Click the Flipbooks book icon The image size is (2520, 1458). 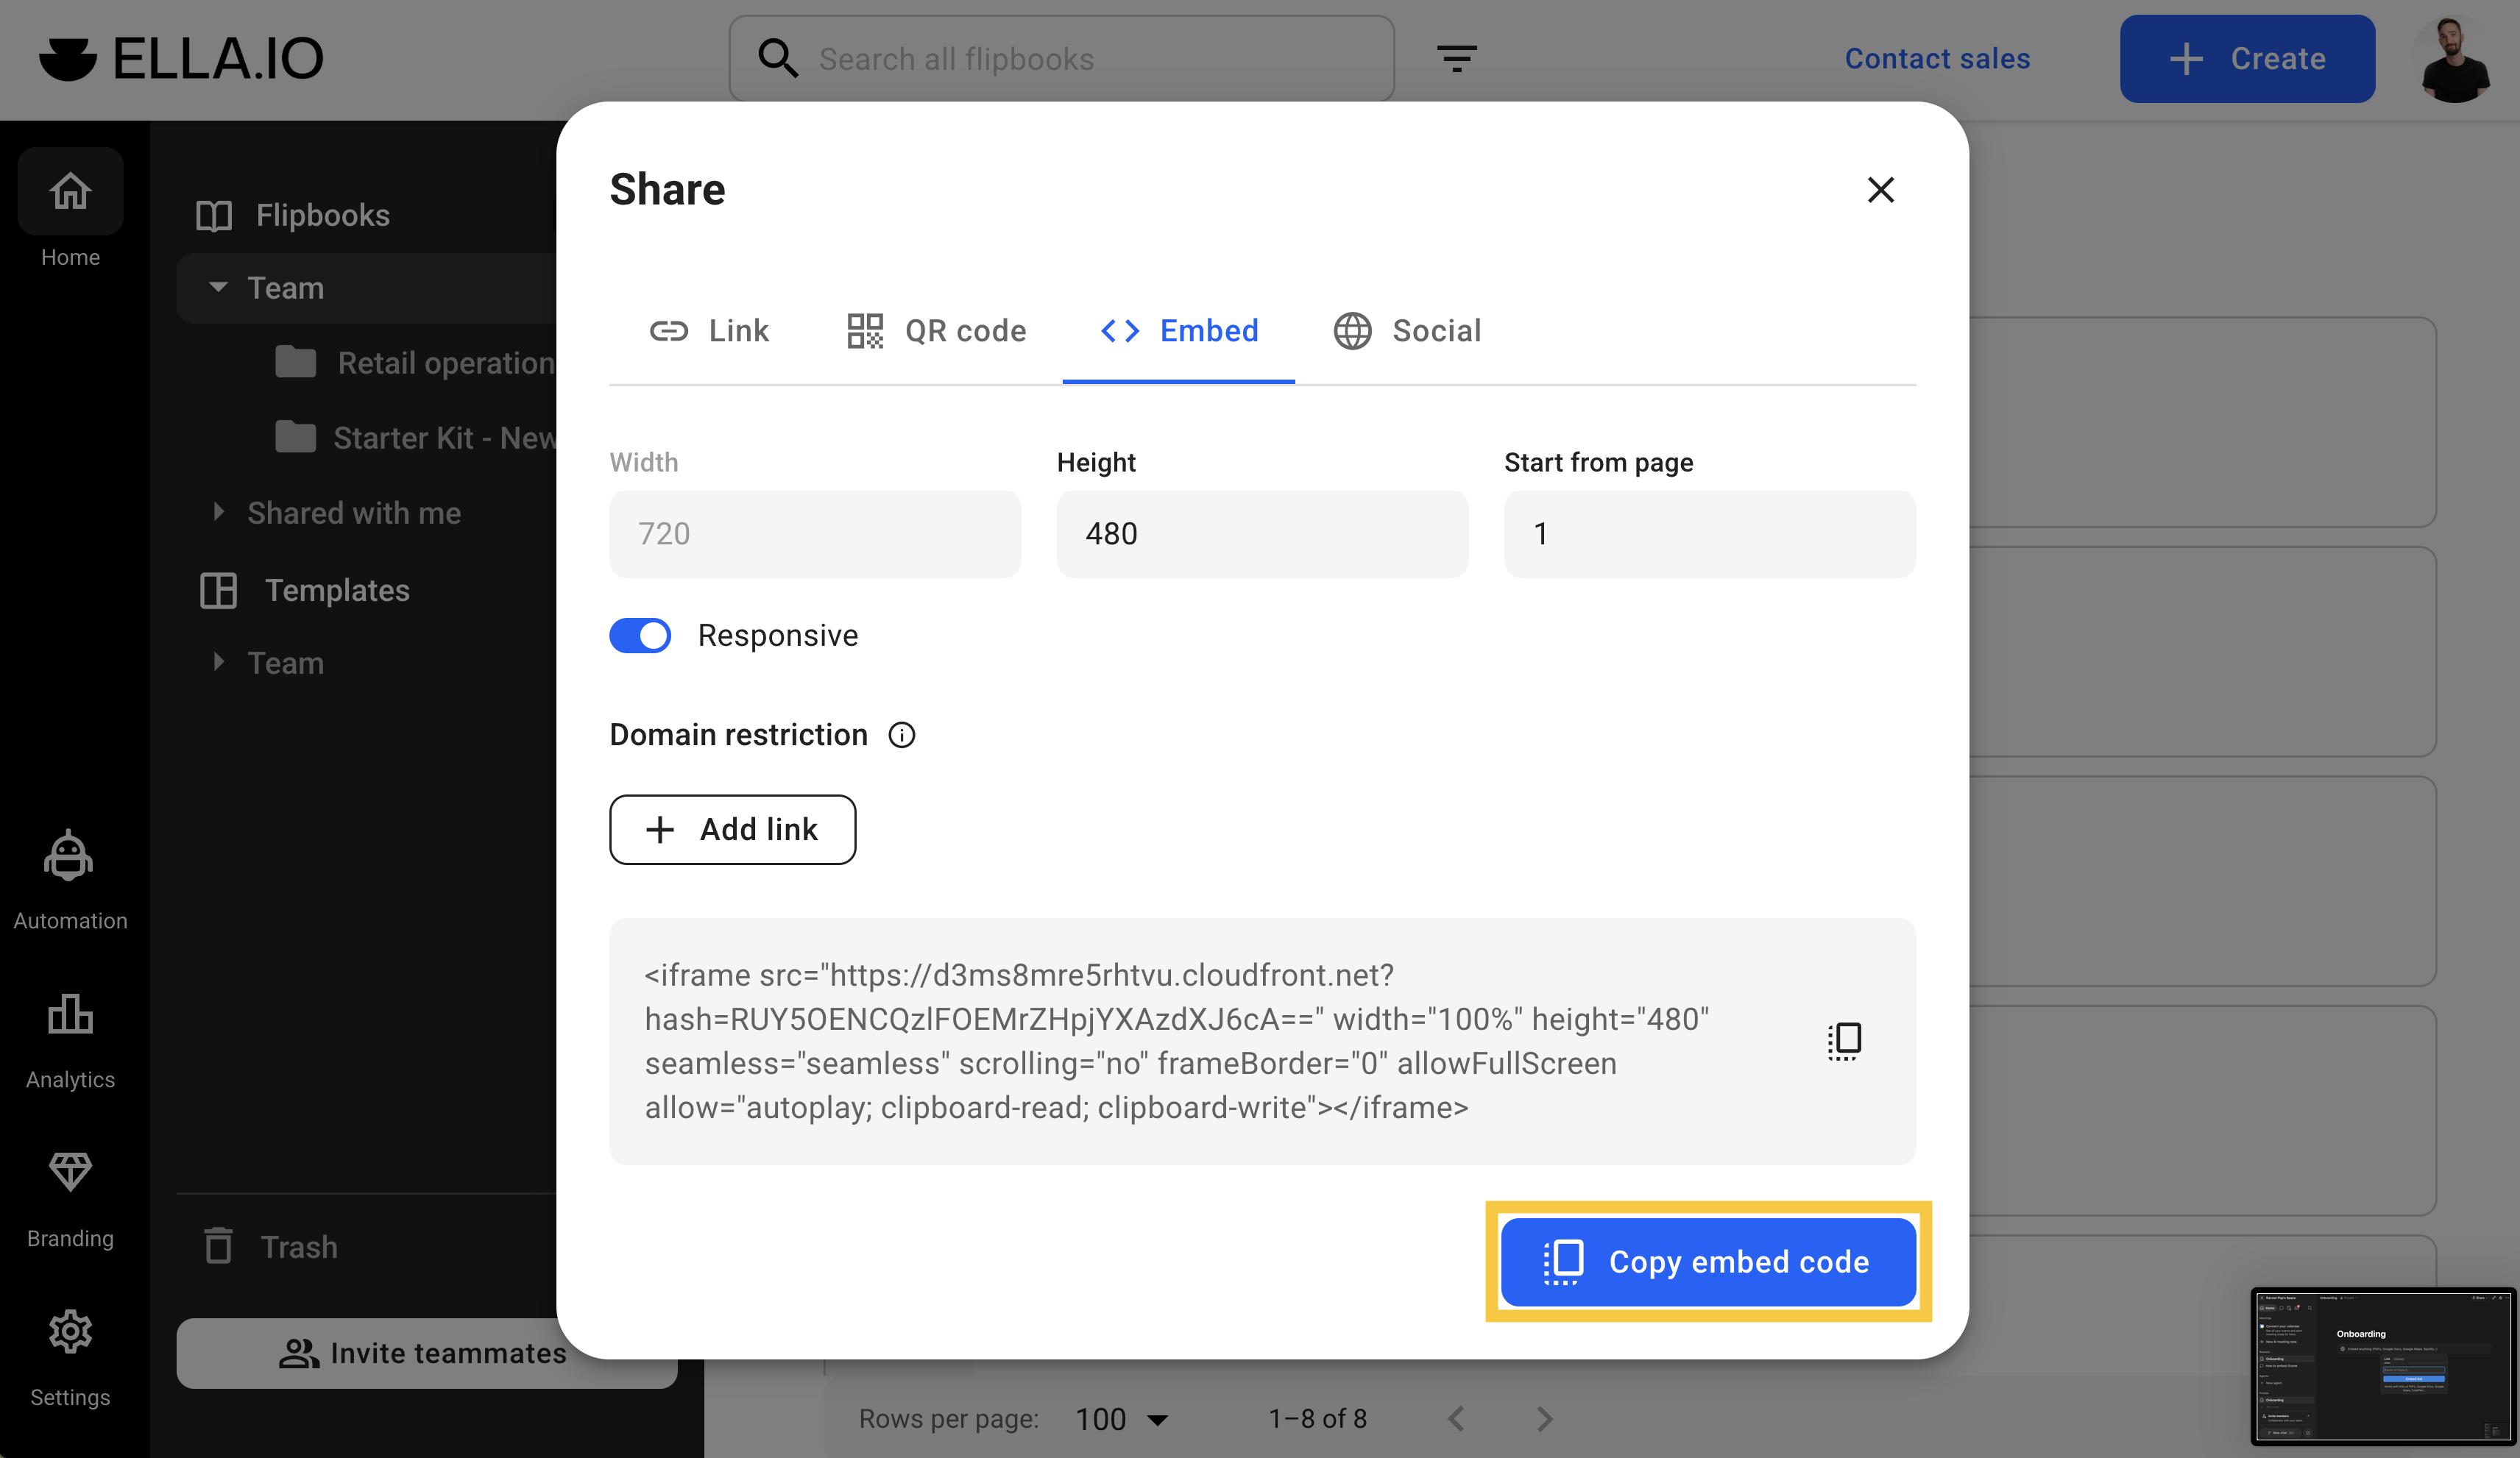coord(213,216)
